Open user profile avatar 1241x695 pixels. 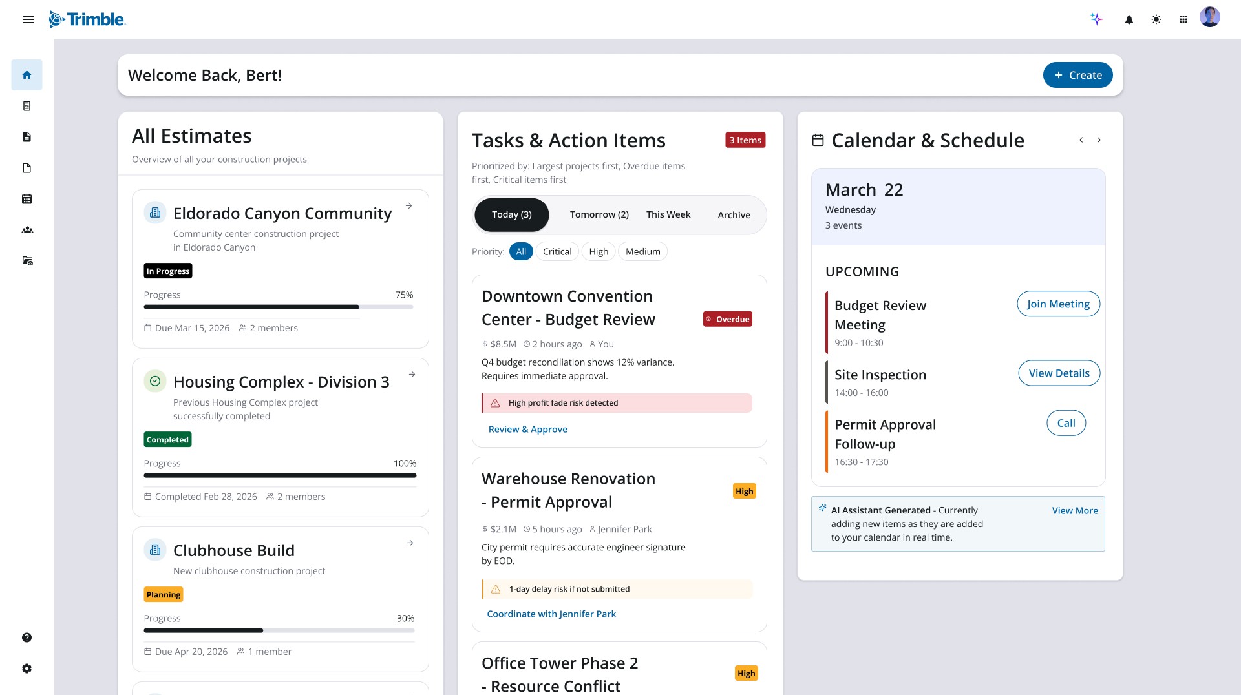point(1210,17)
